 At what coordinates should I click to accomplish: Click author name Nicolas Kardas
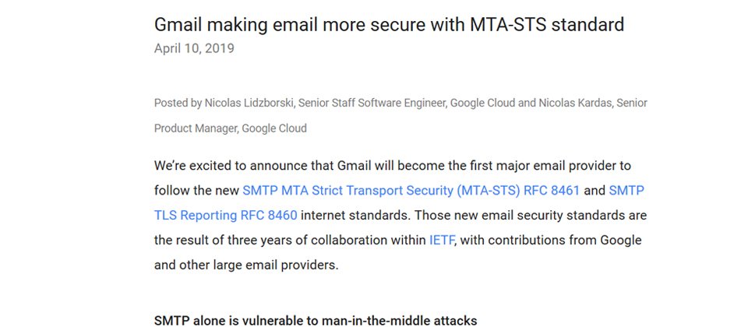click(x=575, y=103)
